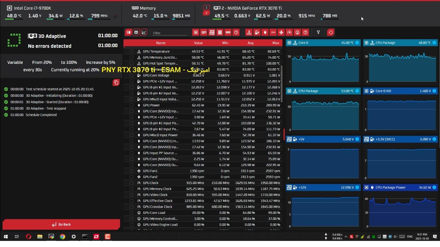This screenshot has width=440, height=247.
Task: Select GPU 2 in the GPU selector
Action: [x=206, y=13]
